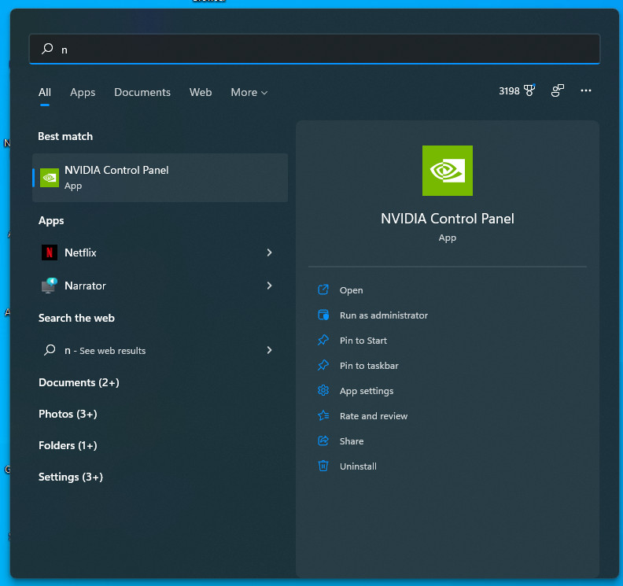Click the trash icon to uninstall

[x=323, y=466]
